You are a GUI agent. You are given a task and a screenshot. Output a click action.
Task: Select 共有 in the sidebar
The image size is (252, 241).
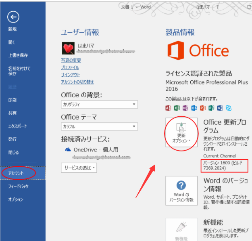pos(12,113)
